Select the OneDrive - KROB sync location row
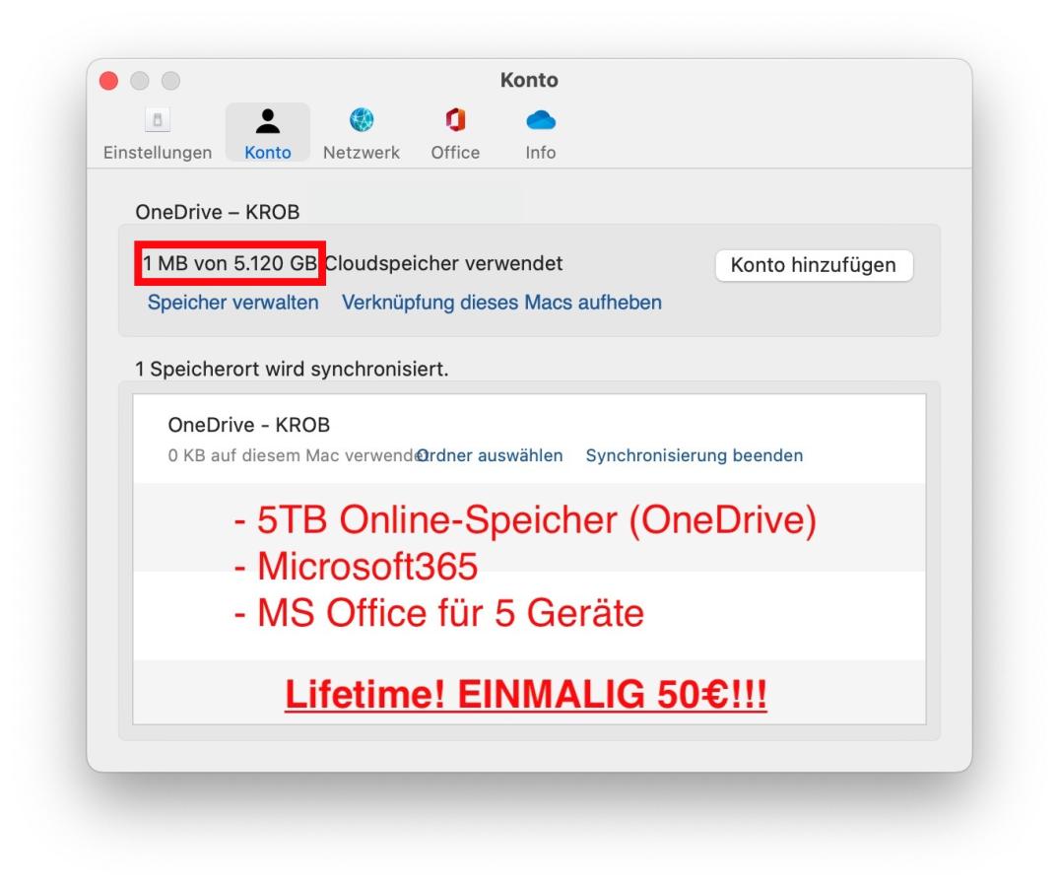 click(529, 440)
